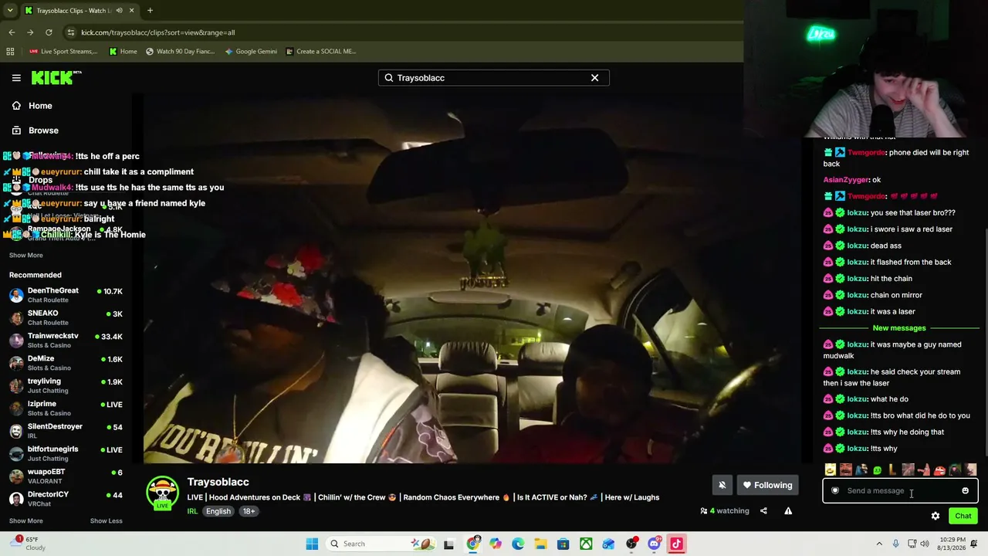Image resolution: width=988 pixels, height=556 pixels.
Task: Open Watch 90 Day Fianc... bookmark
Action: (180, 52)
